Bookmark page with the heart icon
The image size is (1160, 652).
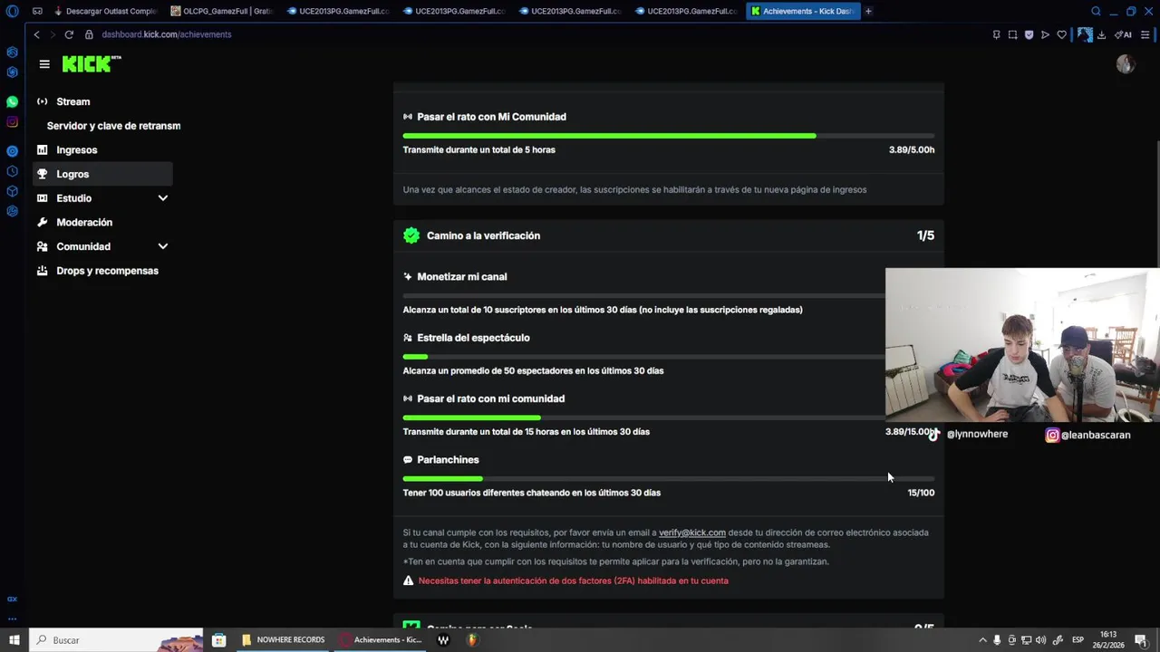tap(1061, 34)
